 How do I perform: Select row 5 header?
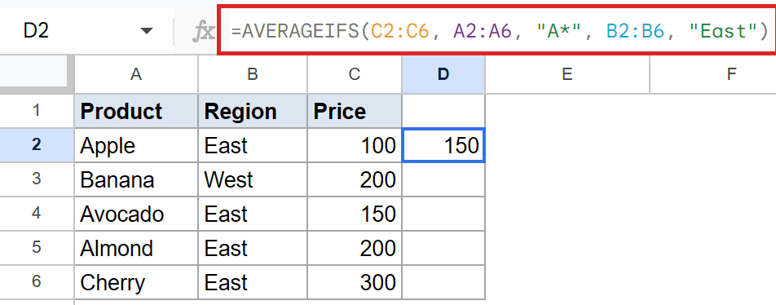[37, 248]
